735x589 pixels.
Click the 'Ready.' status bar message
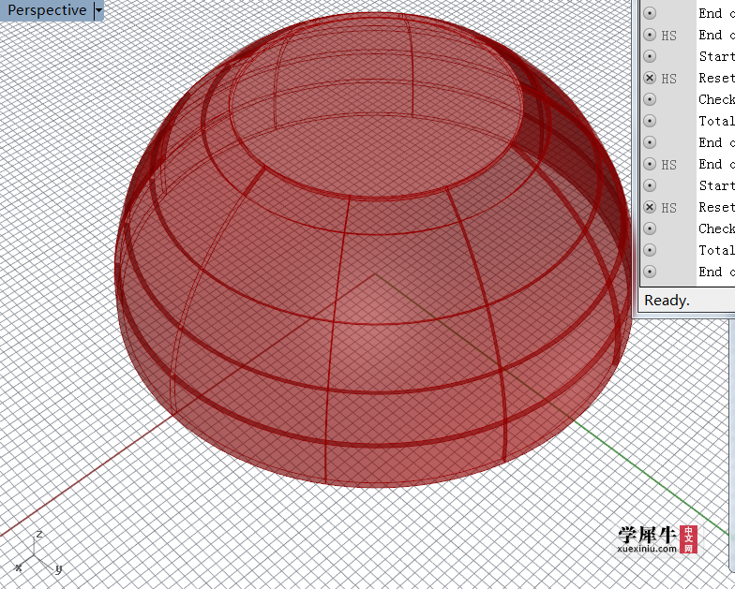pyautogui.click(x=667, y=300)
